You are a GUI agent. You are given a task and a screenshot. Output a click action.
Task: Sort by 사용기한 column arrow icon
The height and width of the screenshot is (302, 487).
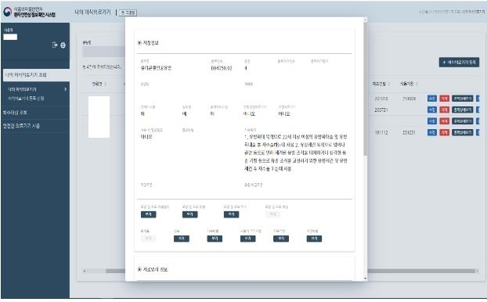(x=417, y=84)
